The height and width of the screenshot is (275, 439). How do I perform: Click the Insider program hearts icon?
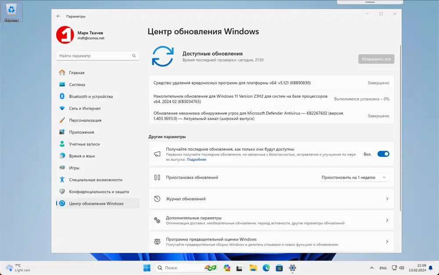pyautogui.click(x=157, y=242)
